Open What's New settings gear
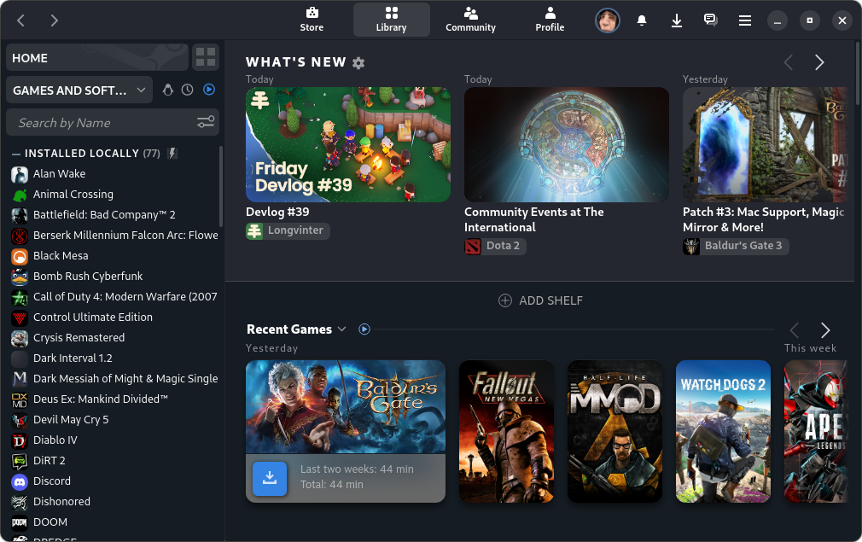The image size is (862, 542). [358, 62]
